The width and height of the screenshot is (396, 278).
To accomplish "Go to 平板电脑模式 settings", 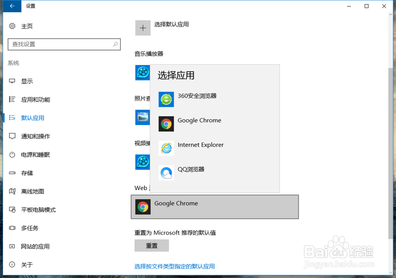I will [38, 210].
